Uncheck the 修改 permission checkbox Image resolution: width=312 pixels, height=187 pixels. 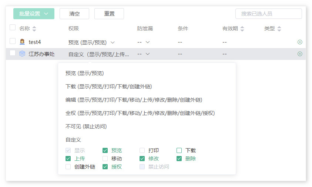[142, 159]
